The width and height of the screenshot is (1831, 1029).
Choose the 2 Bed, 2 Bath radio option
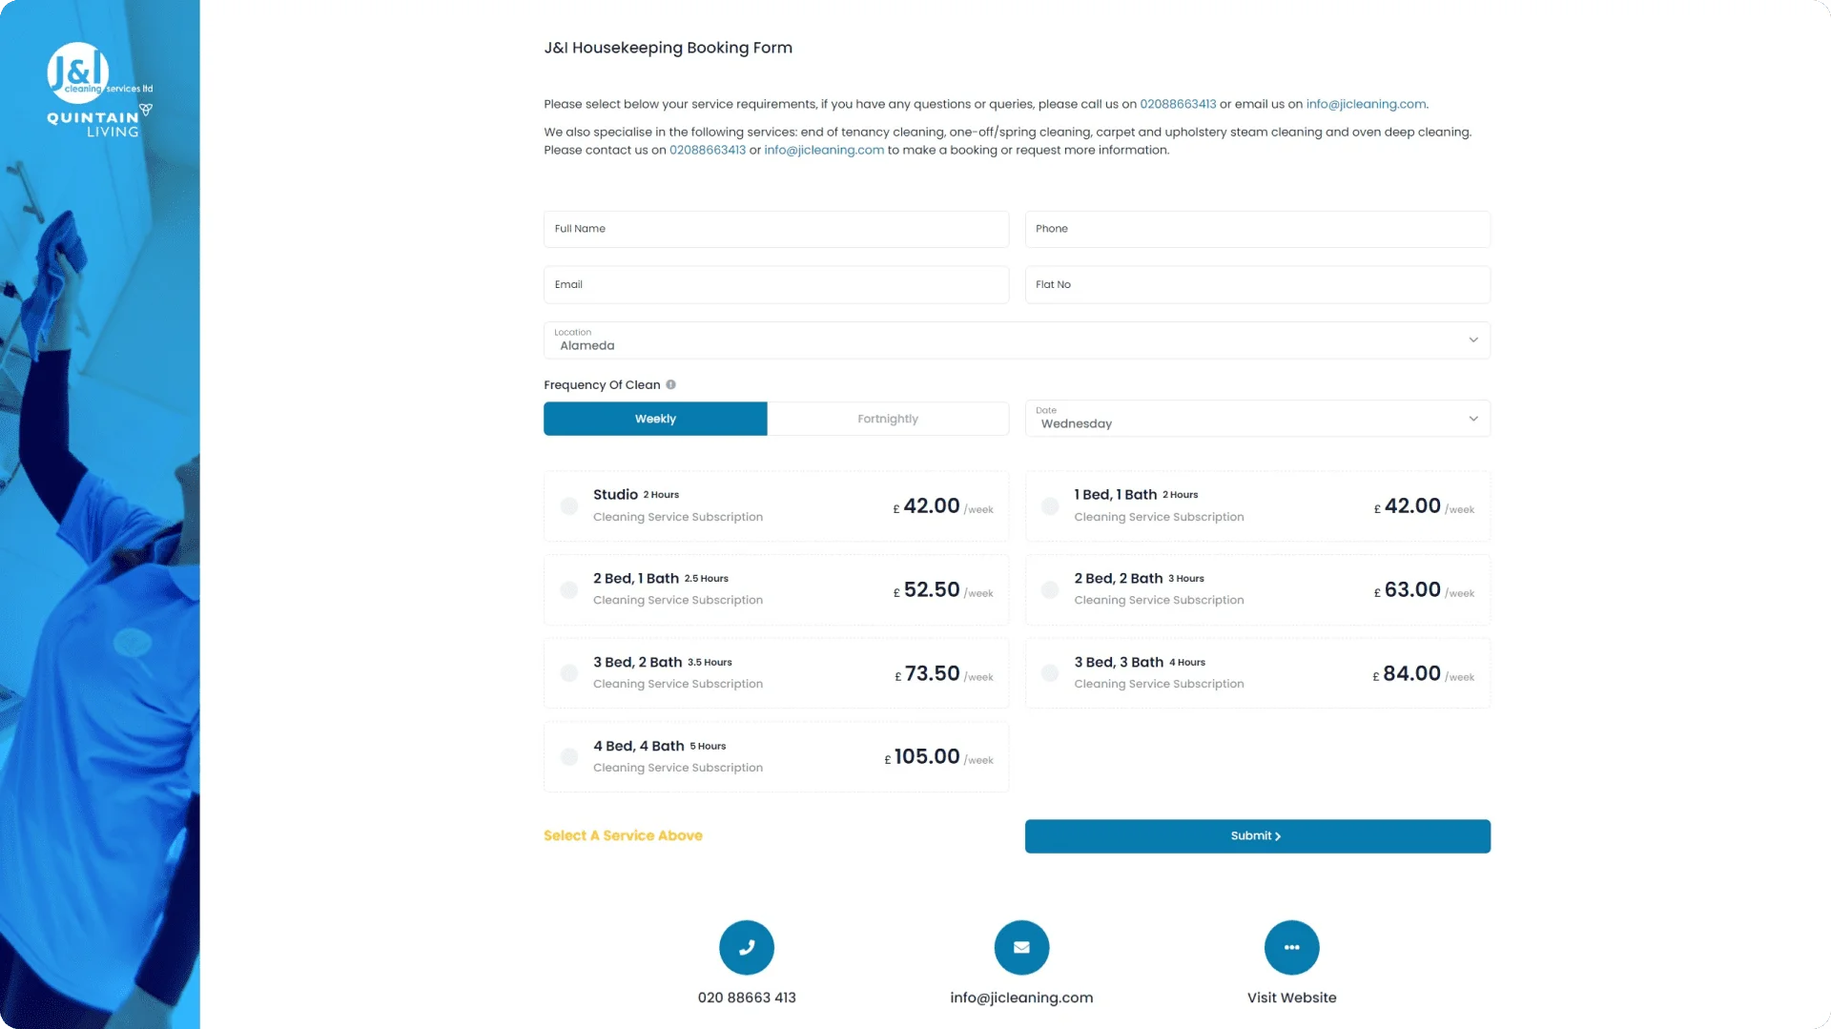tap(1050, 590)
